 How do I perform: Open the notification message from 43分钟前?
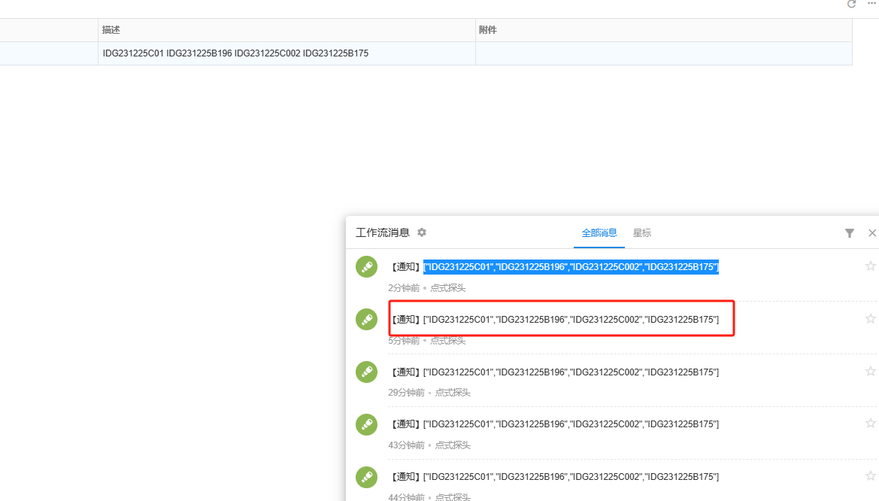tap(554, 424)
